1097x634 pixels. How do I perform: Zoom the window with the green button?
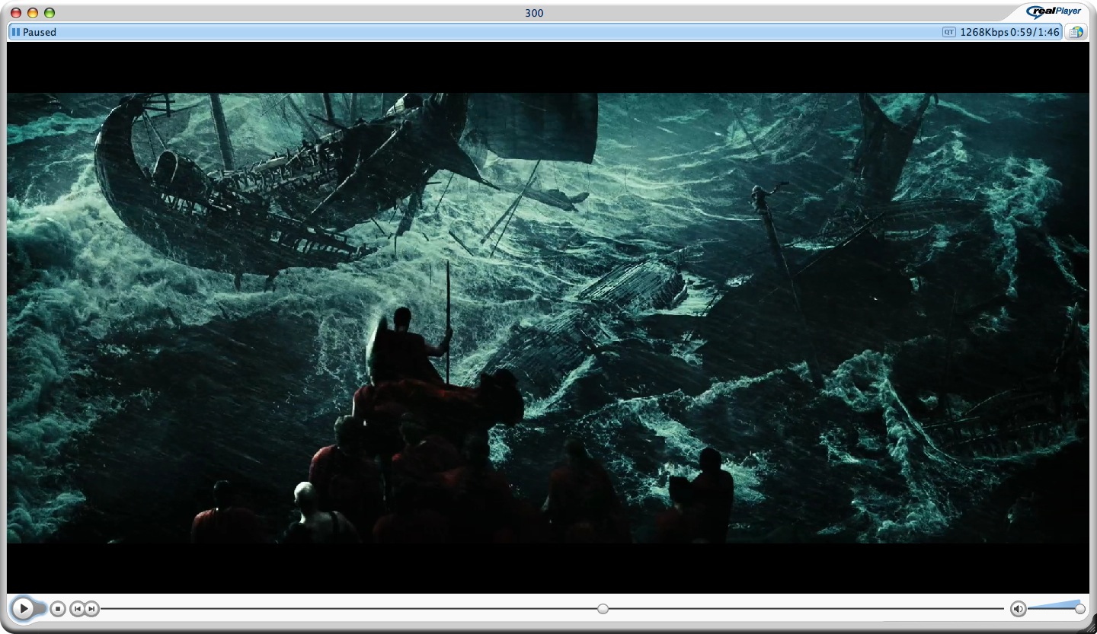pyautogui.click(x=50, y=13)
